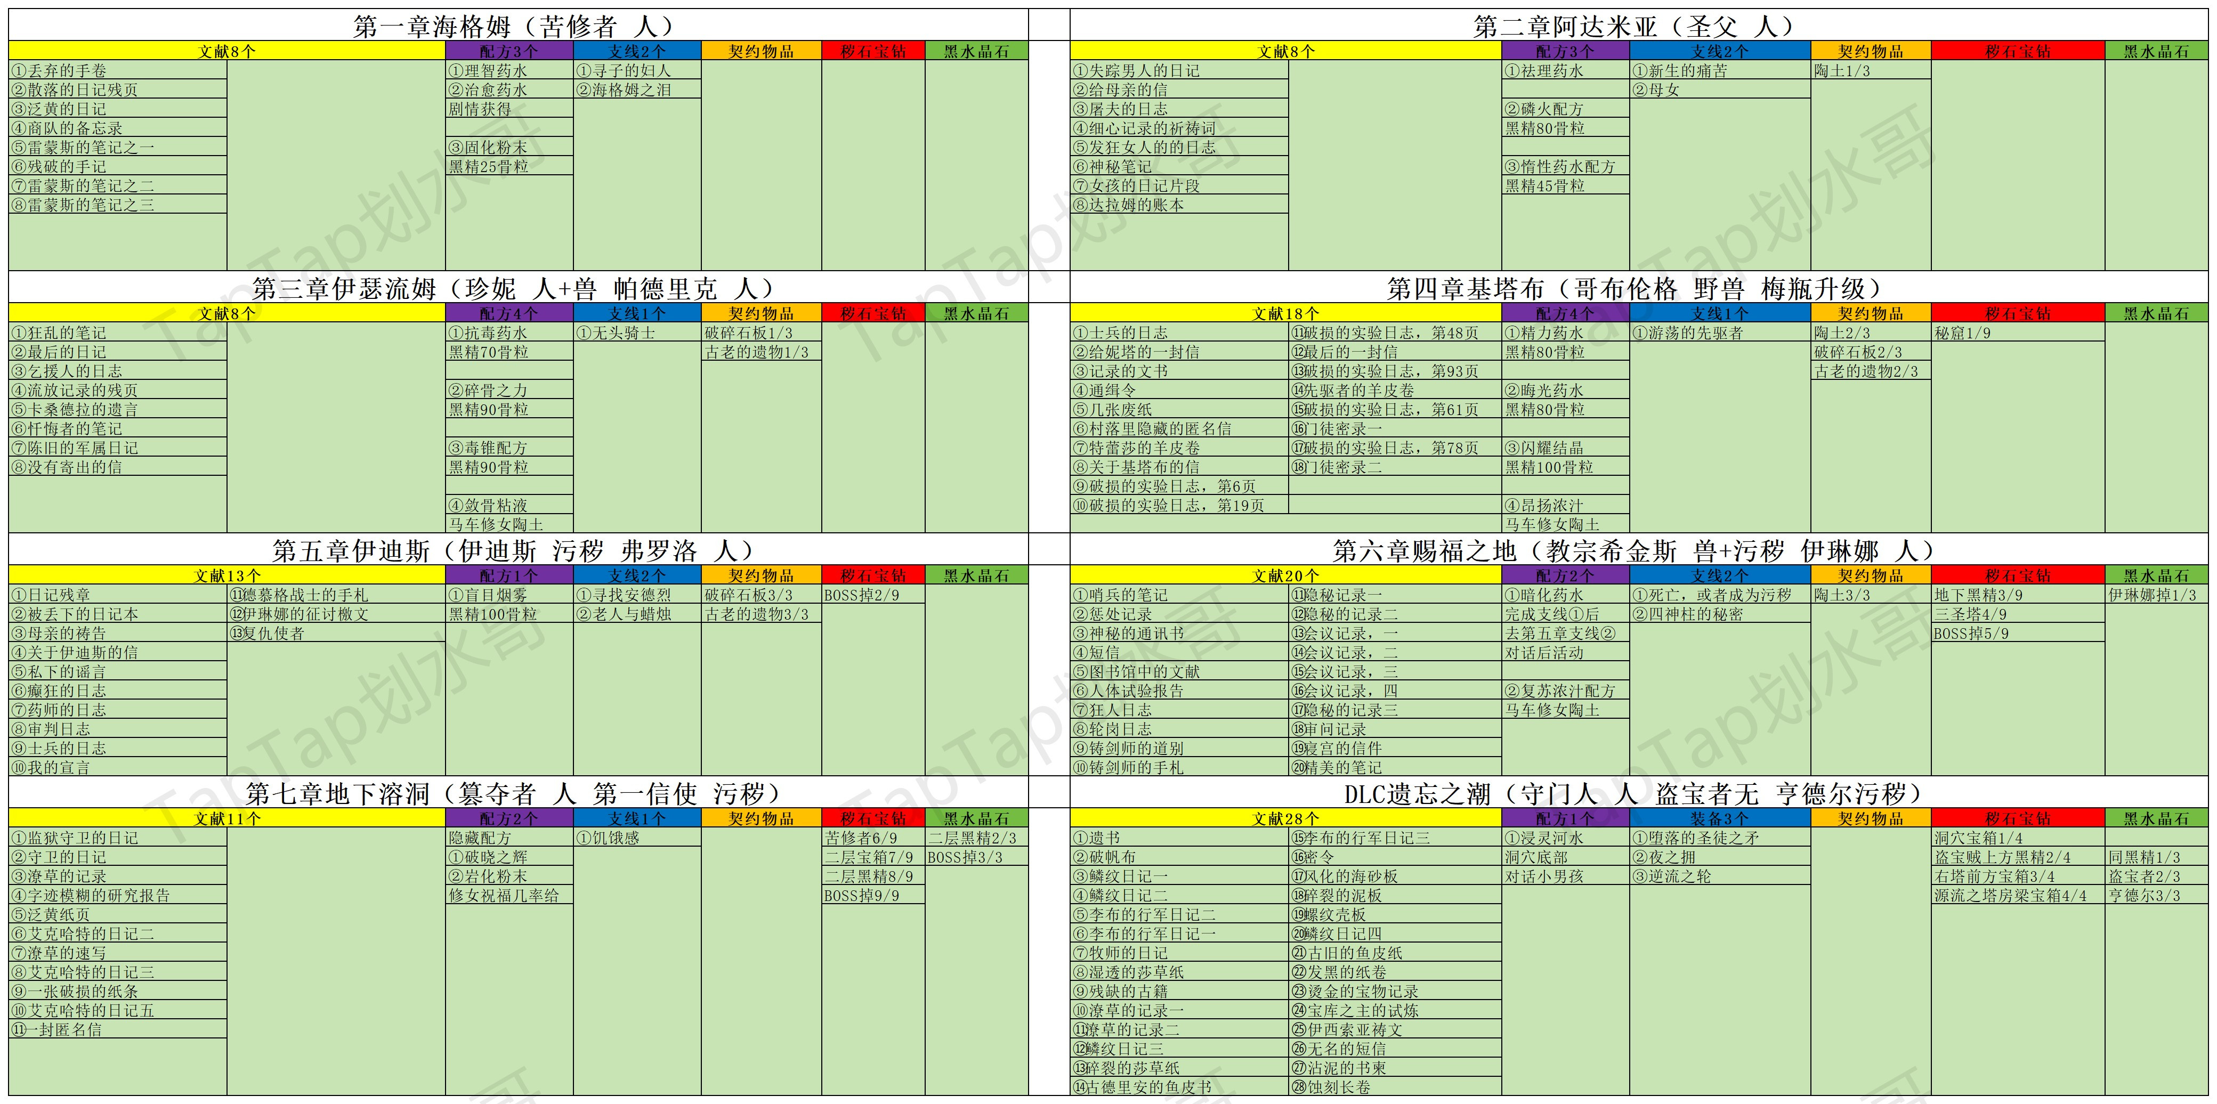Click the 文献28个 header cell
2217x1104 pixels.
1286,818
